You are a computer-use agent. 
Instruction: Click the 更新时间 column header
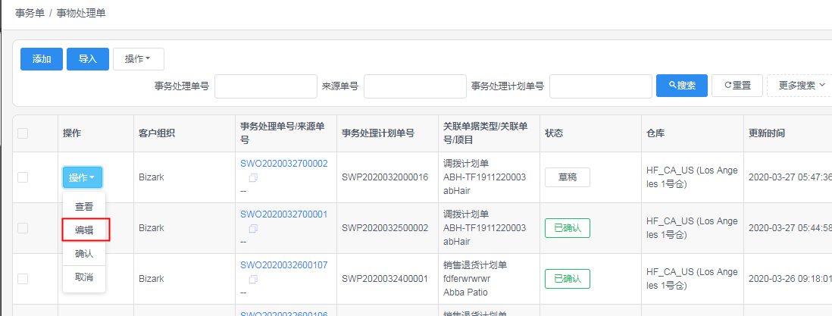[x=766, y=133]
